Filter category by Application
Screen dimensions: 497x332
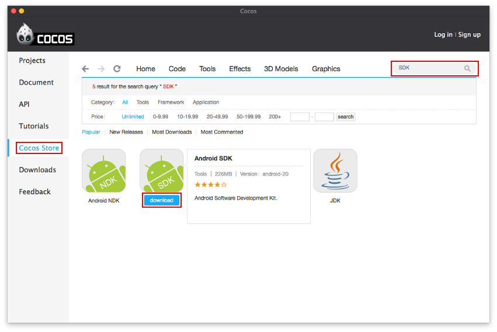[x=206, y=102]
